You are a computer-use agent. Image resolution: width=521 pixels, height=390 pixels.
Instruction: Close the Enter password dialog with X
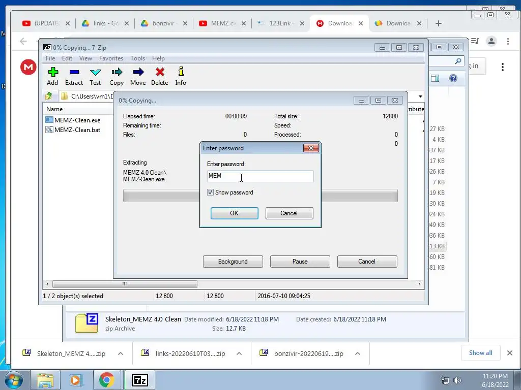click(x=311, y=148)
